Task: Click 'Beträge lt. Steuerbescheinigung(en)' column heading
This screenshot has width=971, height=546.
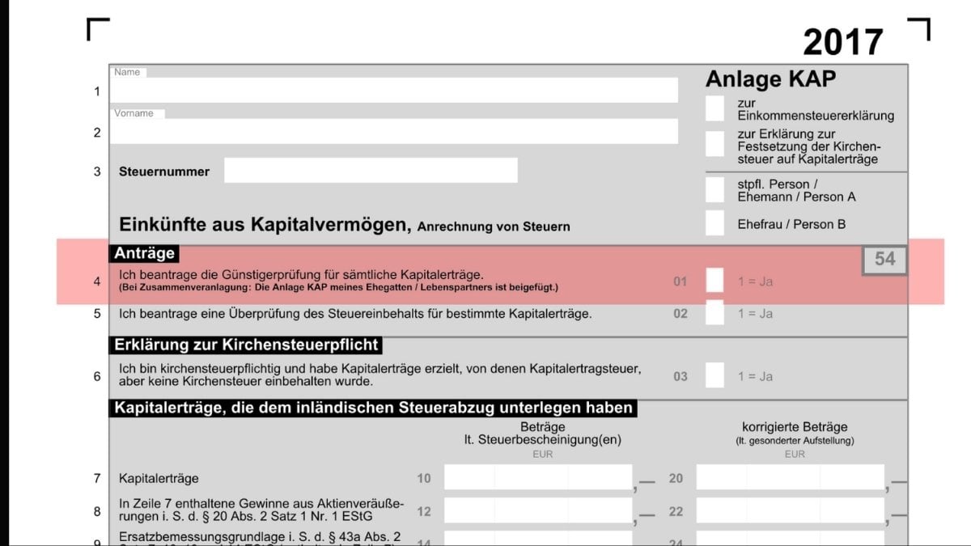Action: coord(543,433)
